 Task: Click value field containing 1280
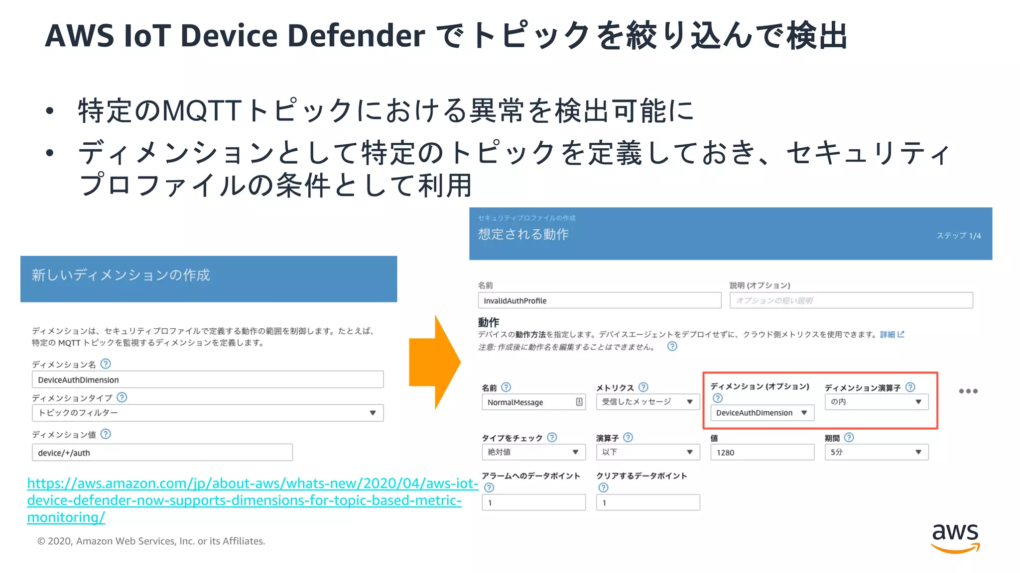click(762, 452)
